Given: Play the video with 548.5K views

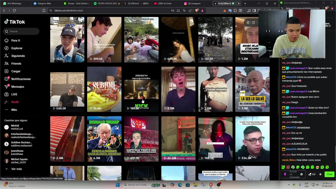Looking at the screenshot, I should click(67, 89).
